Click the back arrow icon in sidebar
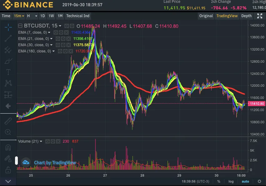Viewport: 266px width, 186px height. 8,106
